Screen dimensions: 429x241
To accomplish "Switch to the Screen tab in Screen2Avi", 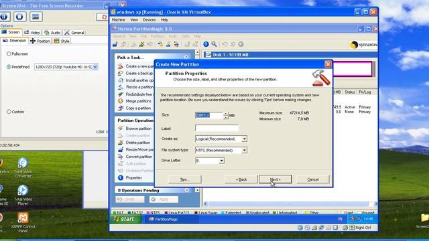I will (11, 32).
